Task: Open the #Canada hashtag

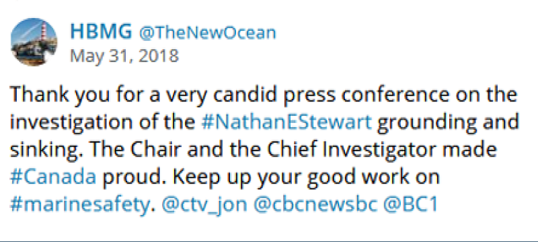Action: (53, 177)
